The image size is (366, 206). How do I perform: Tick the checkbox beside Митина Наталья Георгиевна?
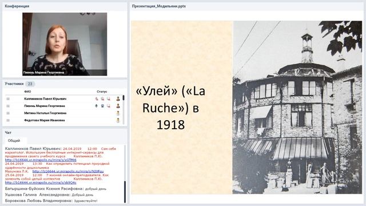click(x=8, y=113)
